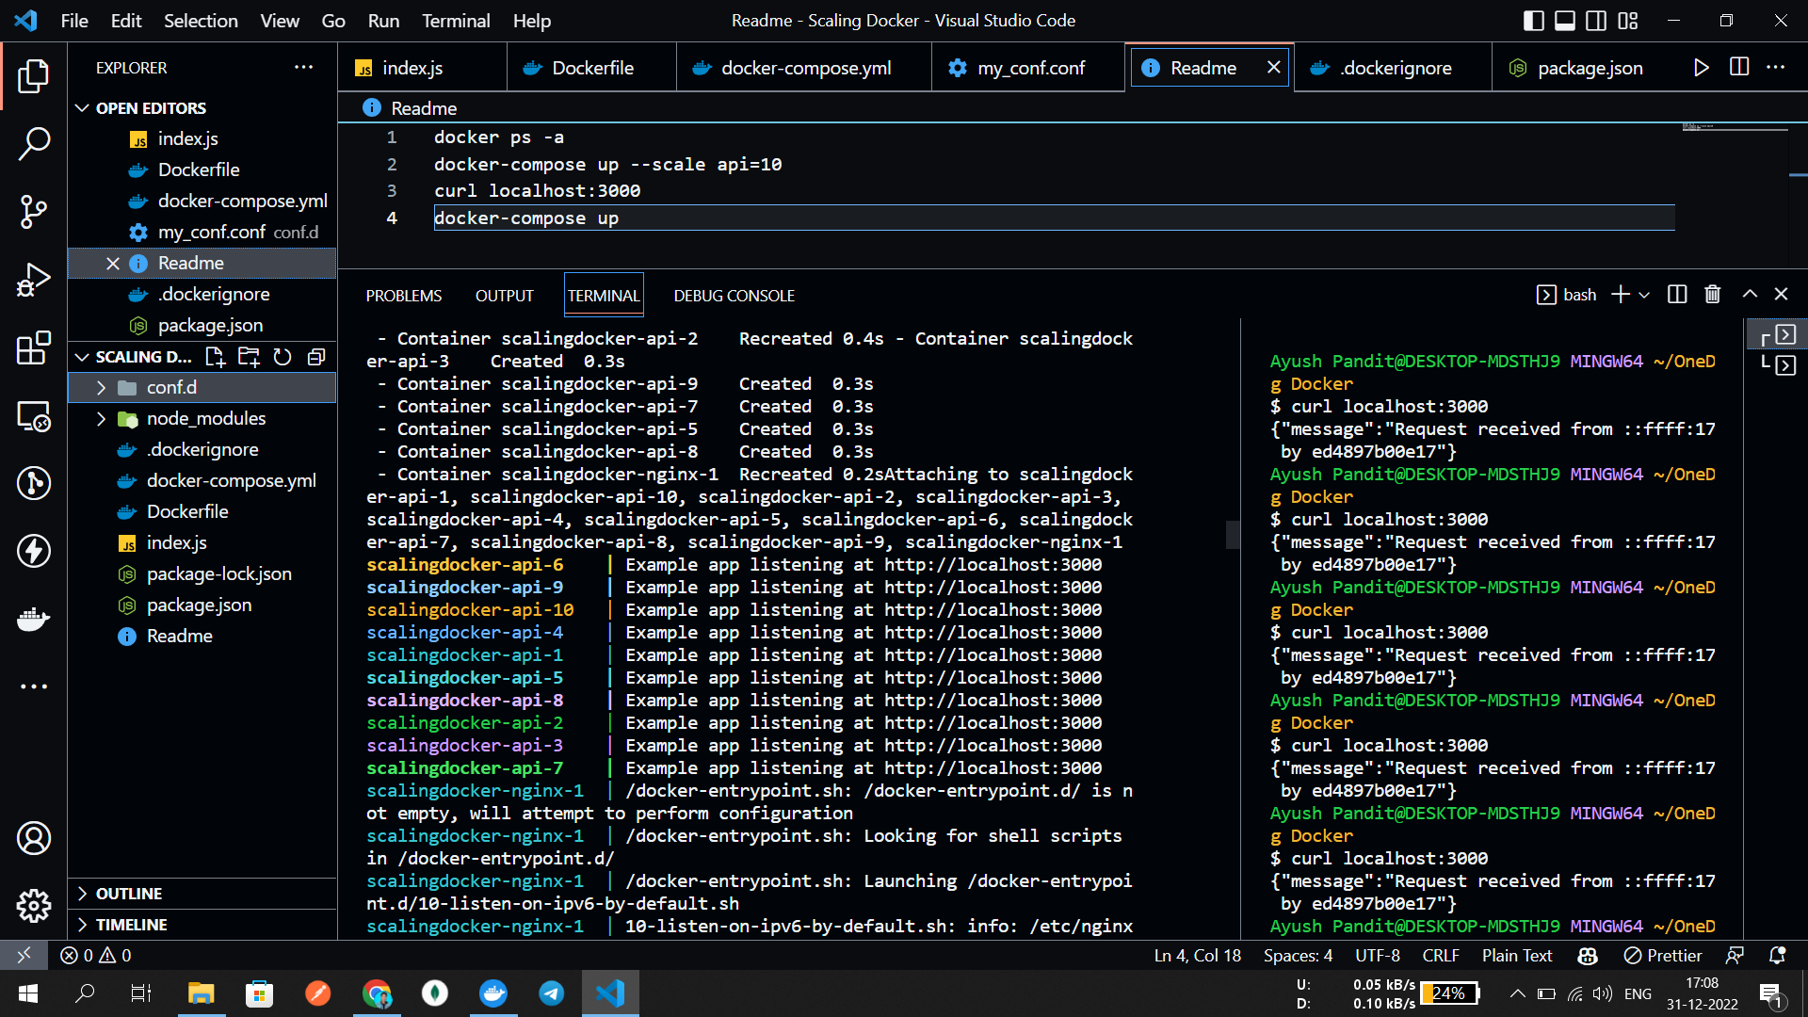Switch to the DEBUG CONSOLE tab

(x=734, y=296)
